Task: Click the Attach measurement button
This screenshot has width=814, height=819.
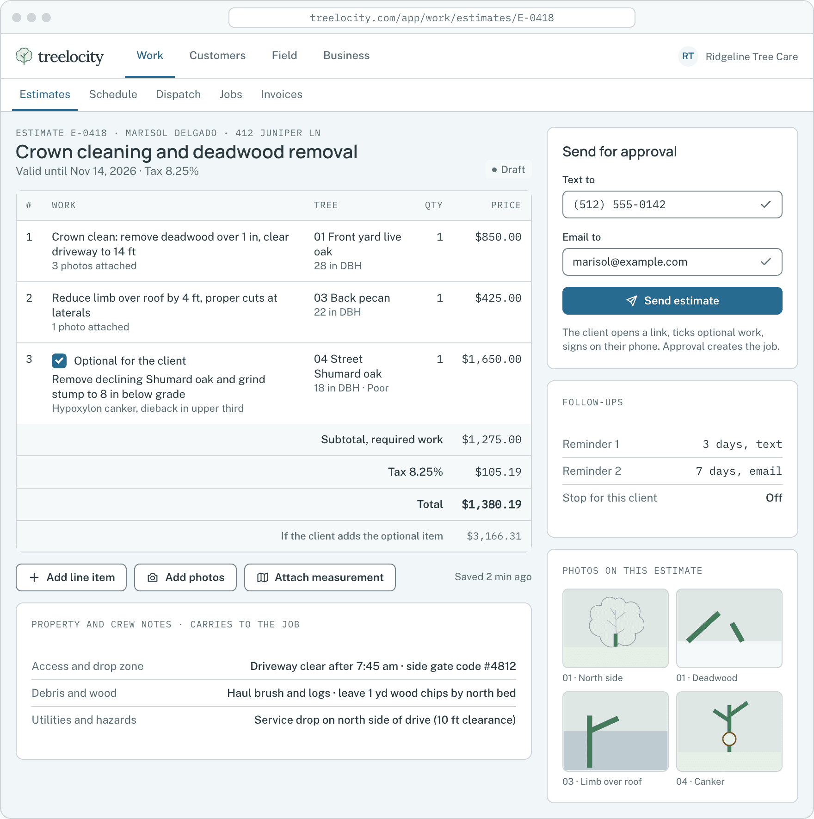Action: 320,577
